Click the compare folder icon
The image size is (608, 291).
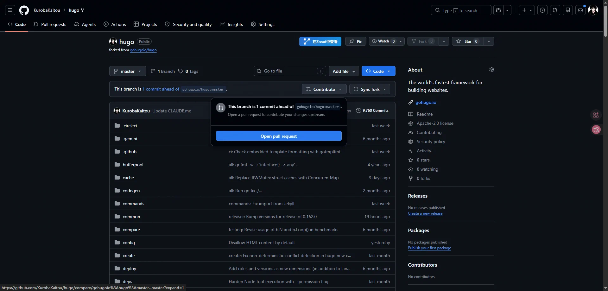pyautogui.click(x=117, y=230)
